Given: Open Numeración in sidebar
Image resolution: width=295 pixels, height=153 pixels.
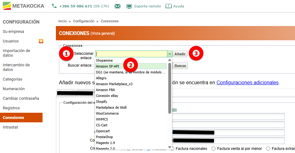Looking at the screenshot, I should pos(14,89).
